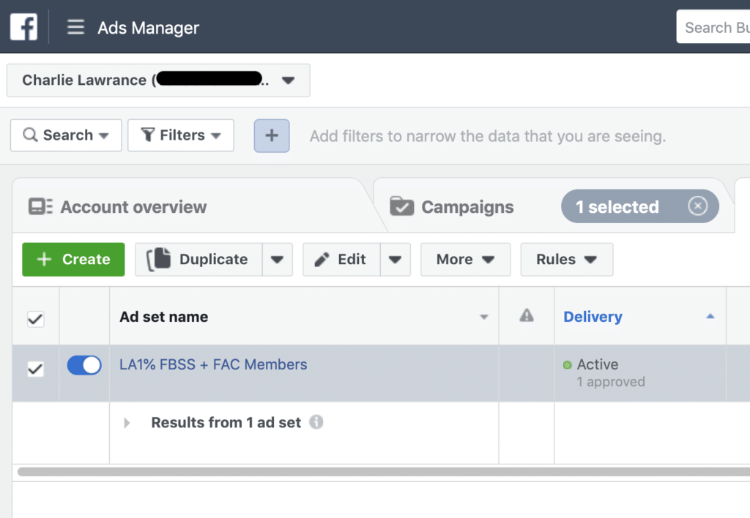Click the Edit pencil button

pyautogui.click(x=341, y=260)
